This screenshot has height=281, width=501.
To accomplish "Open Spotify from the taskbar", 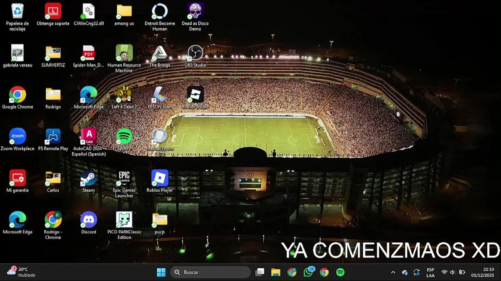I will [x=340, y=272].
